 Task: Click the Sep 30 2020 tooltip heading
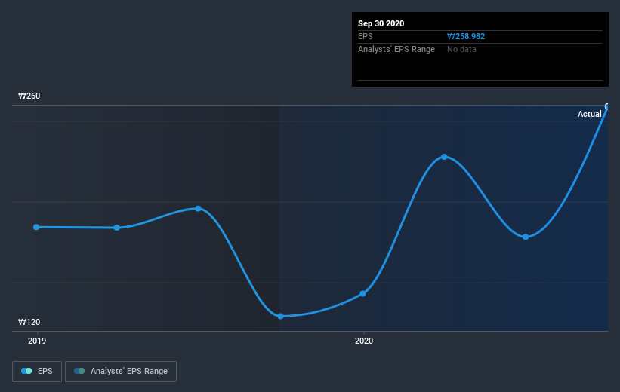coord(381,23)
